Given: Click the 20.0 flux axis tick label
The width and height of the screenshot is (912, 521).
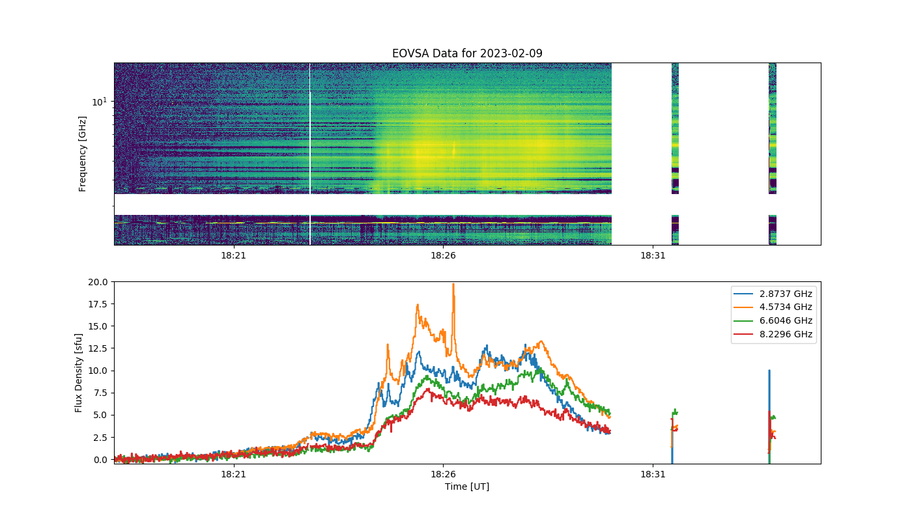Looking at the screenshot, I should click(x=98, y=282).
